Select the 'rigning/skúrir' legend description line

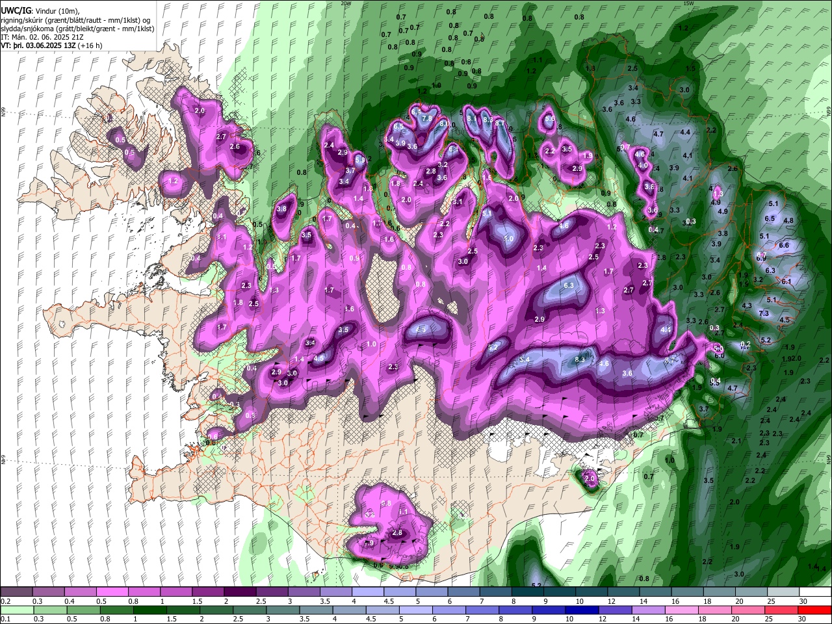77,19
